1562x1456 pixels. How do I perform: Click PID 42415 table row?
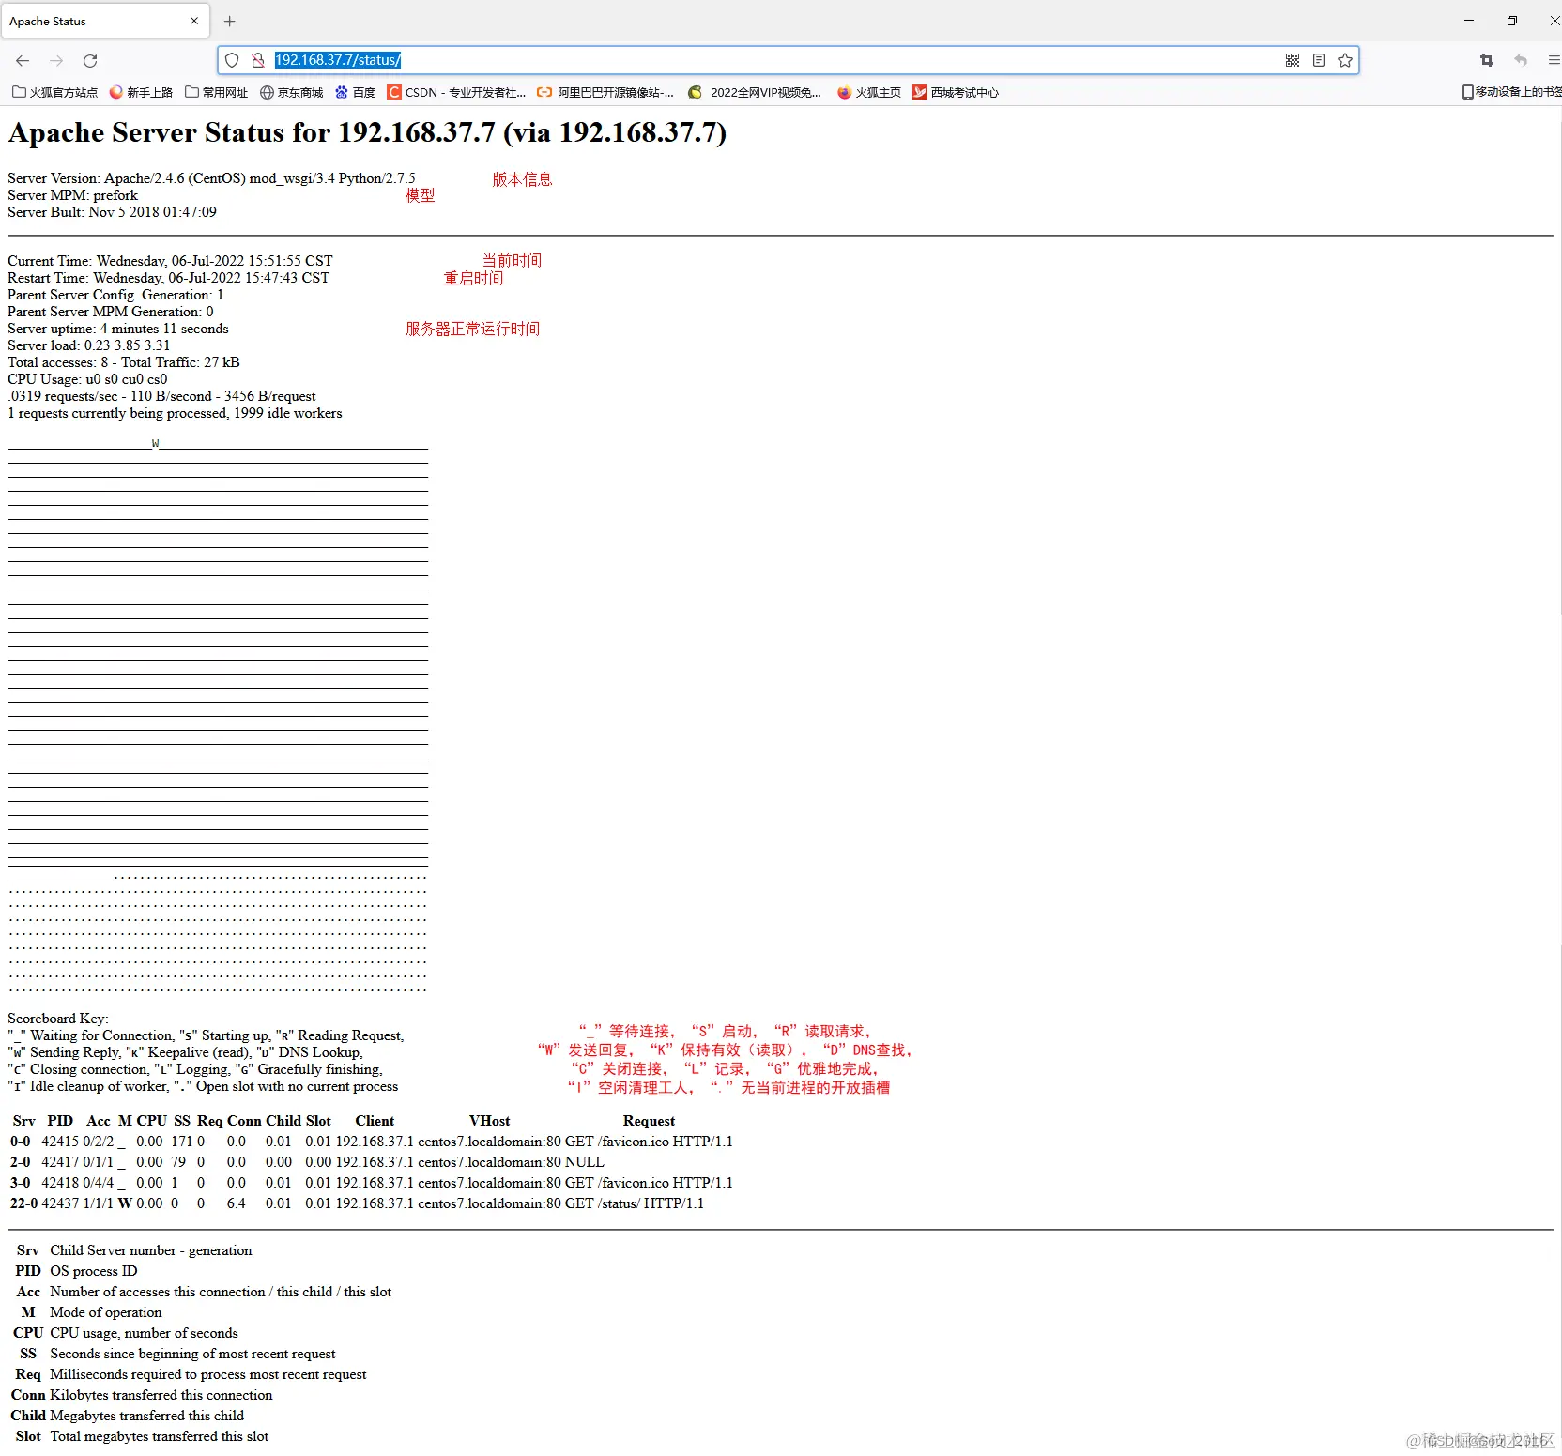[372, 1142]
